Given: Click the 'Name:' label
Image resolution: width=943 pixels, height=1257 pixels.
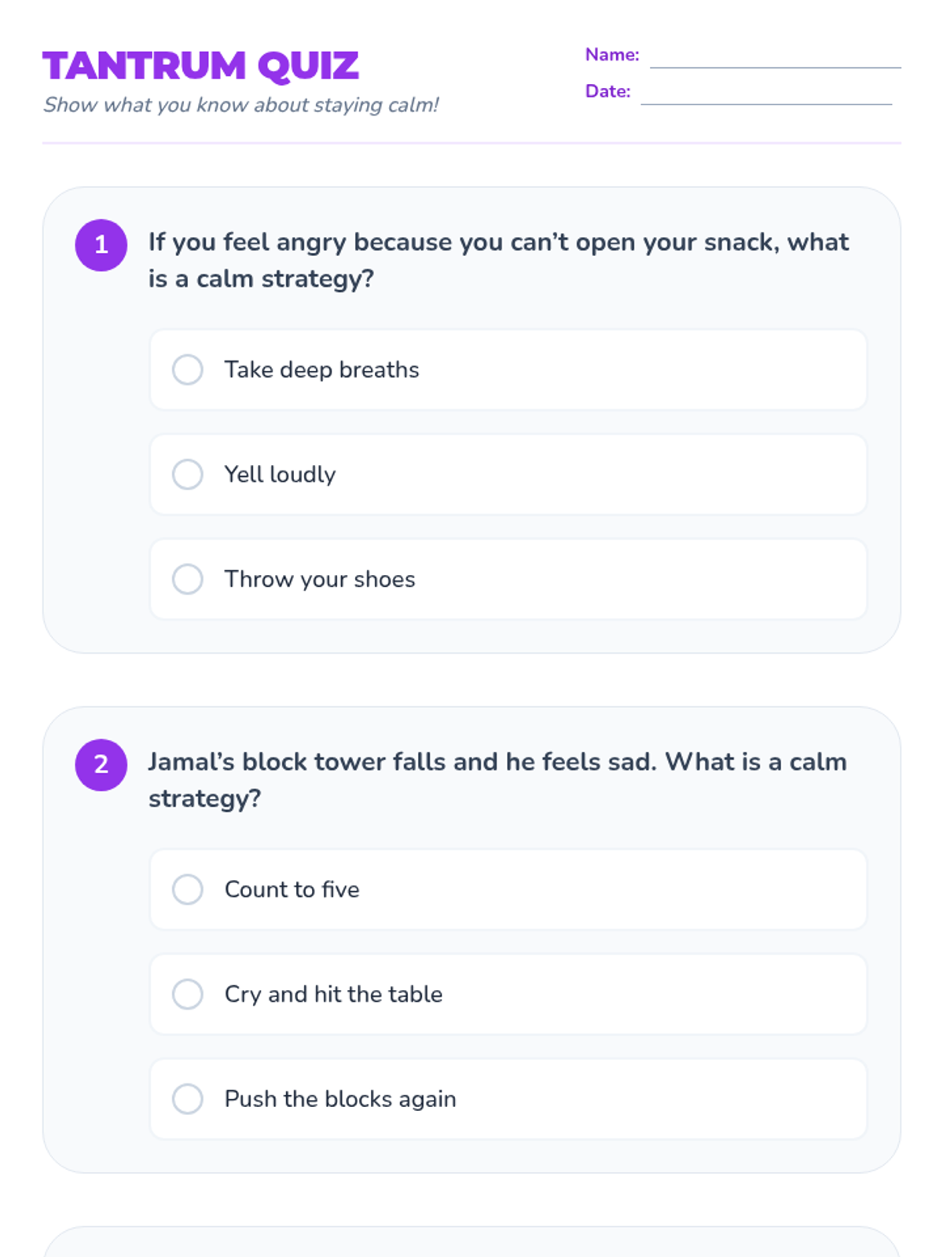Looking at the screenshot, I should coord(612,55).
